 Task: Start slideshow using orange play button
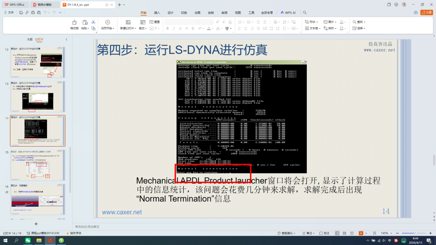coord(361,233)
